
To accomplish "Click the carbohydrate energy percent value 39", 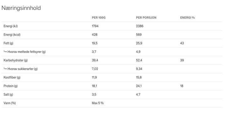I will pos(182,61).
